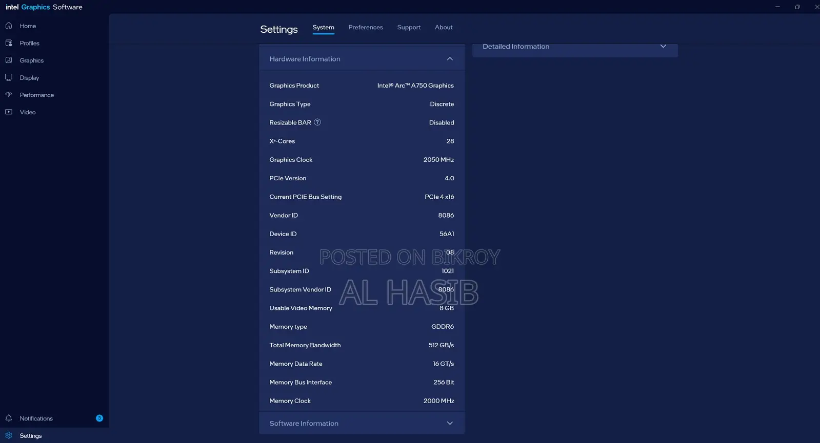This screenshot has height=443, width=820.
Task: Open the Preferences tab
Action: 366,27
